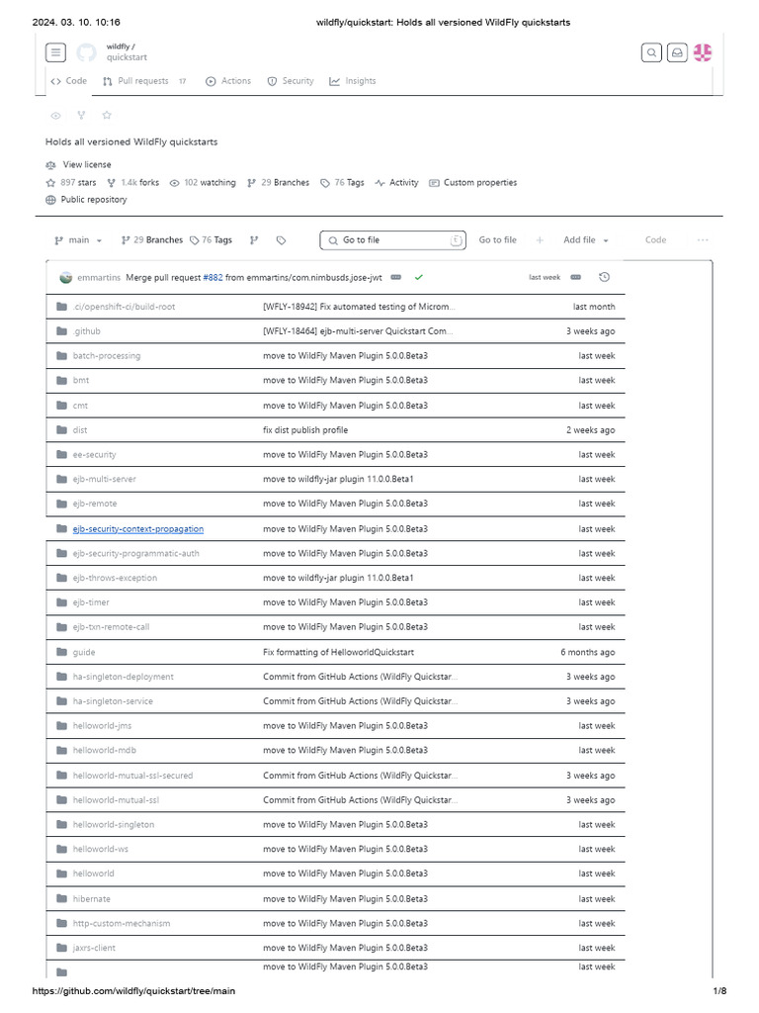Click the tag icon beside branch icon
This screenshot has height=1013, width=759.
[x=281, y=240]
